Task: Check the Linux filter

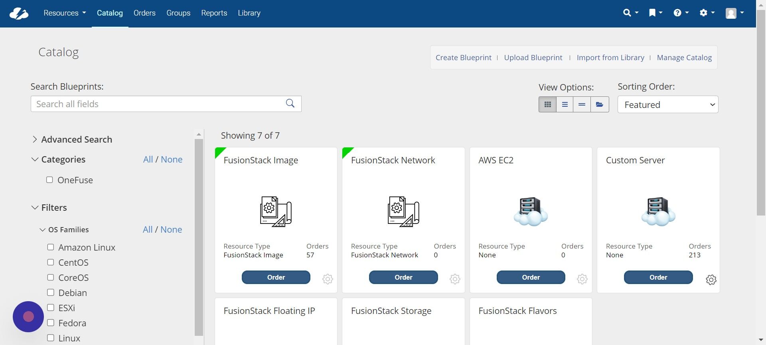Action: (51, 338)
